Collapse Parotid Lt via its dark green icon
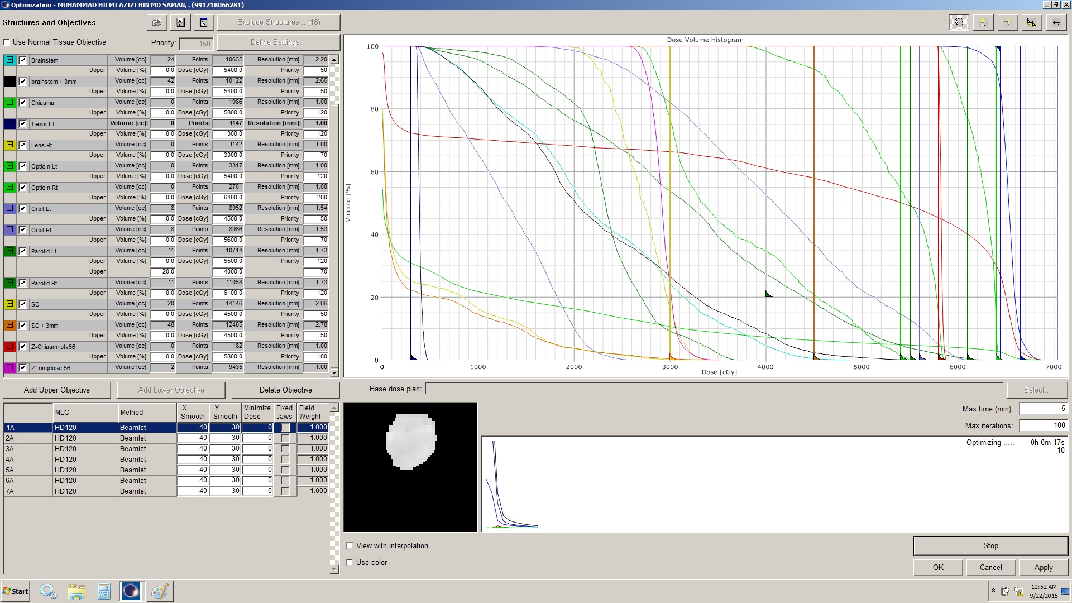1072x603 pixels. coord(9,251)
